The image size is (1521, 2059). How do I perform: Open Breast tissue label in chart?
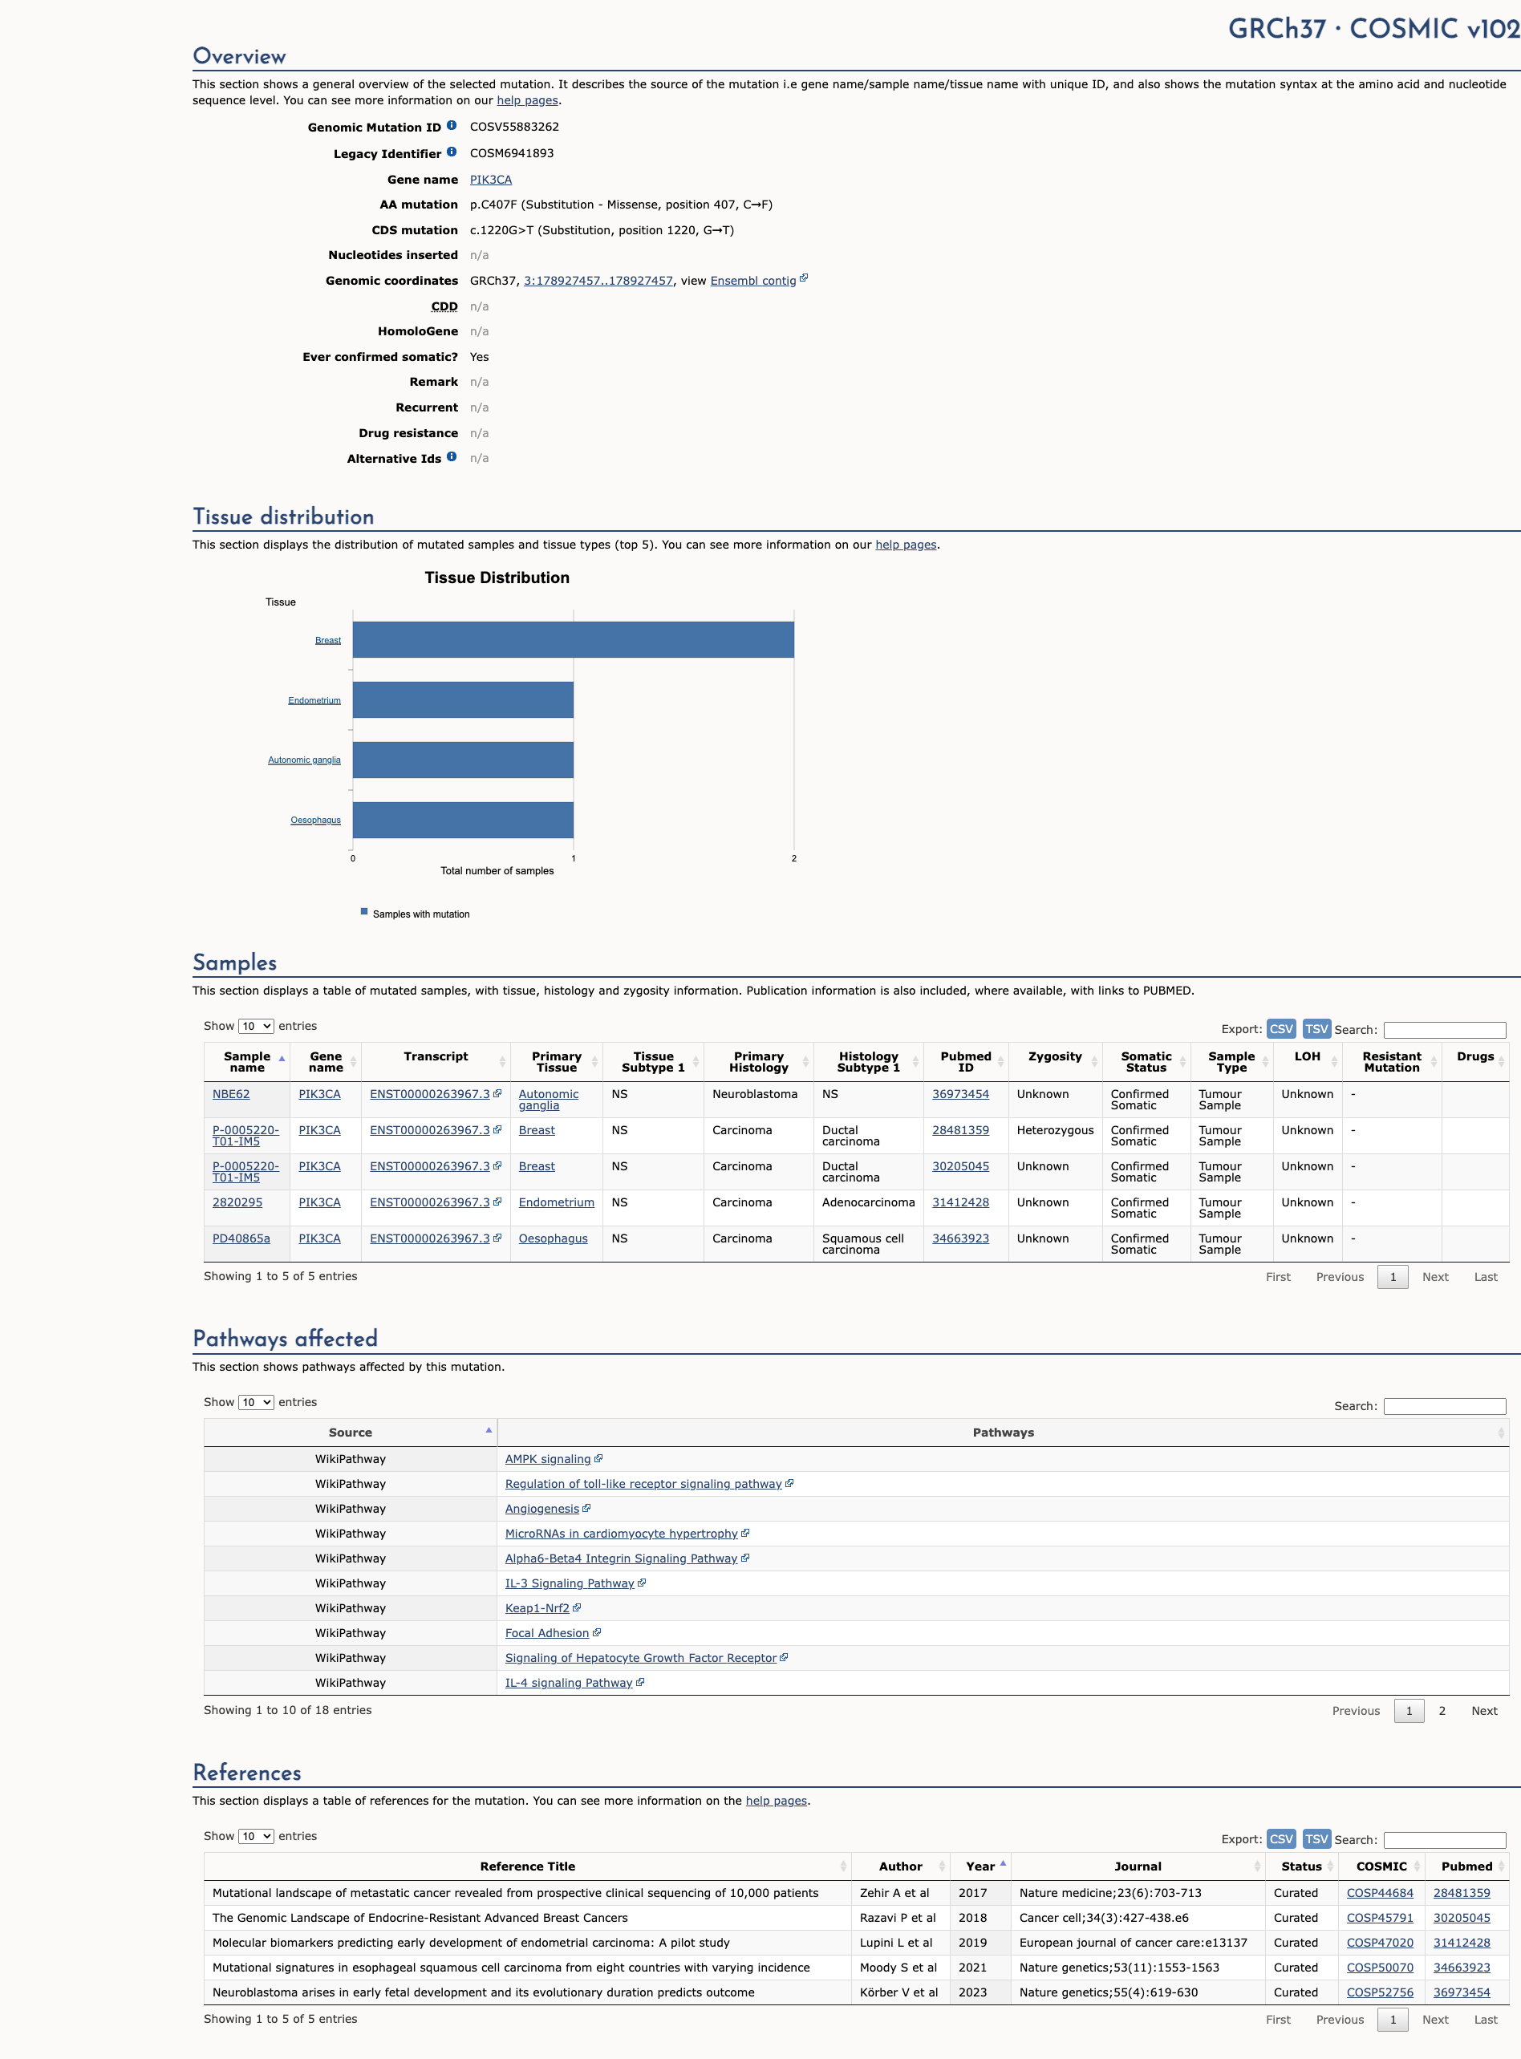328,640
